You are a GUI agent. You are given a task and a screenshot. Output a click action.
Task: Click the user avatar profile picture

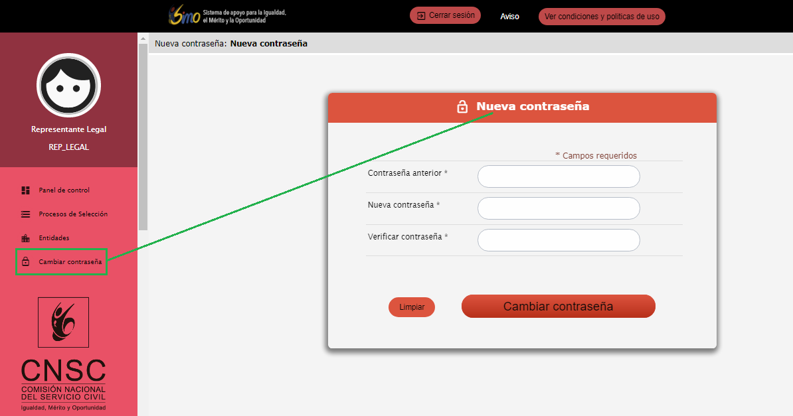[68, 85]
